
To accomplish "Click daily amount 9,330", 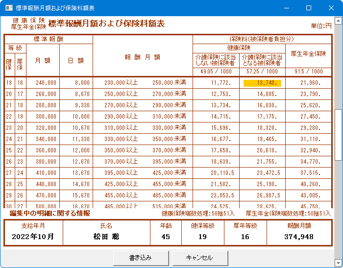I will click(x=82, y=105).
